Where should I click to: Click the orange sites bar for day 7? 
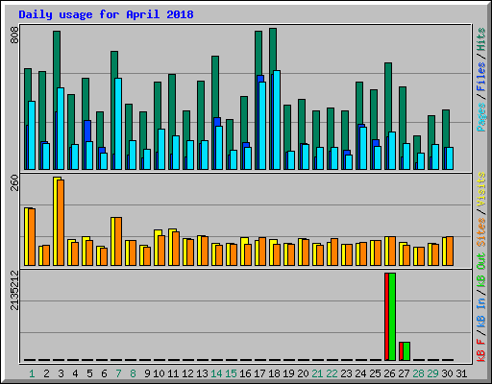(118, 241)
